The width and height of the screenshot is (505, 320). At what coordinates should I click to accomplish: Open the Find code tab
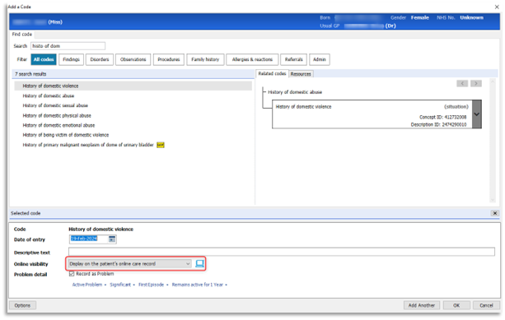[22, 34]
